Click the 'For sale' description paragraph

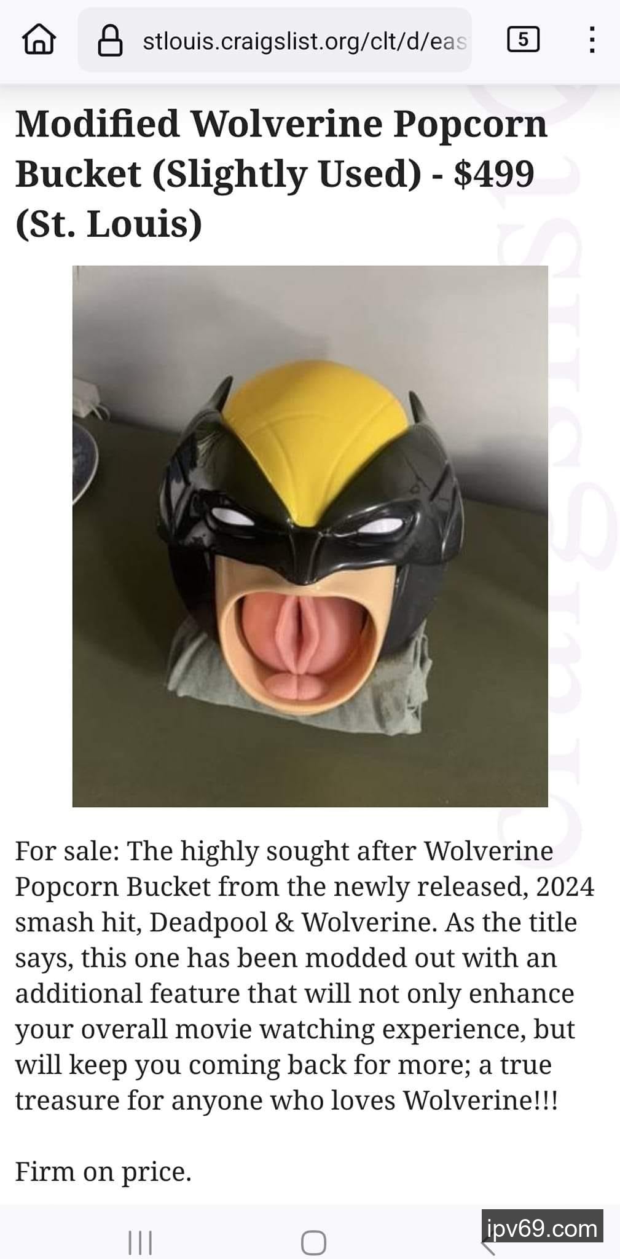(305, 975)
